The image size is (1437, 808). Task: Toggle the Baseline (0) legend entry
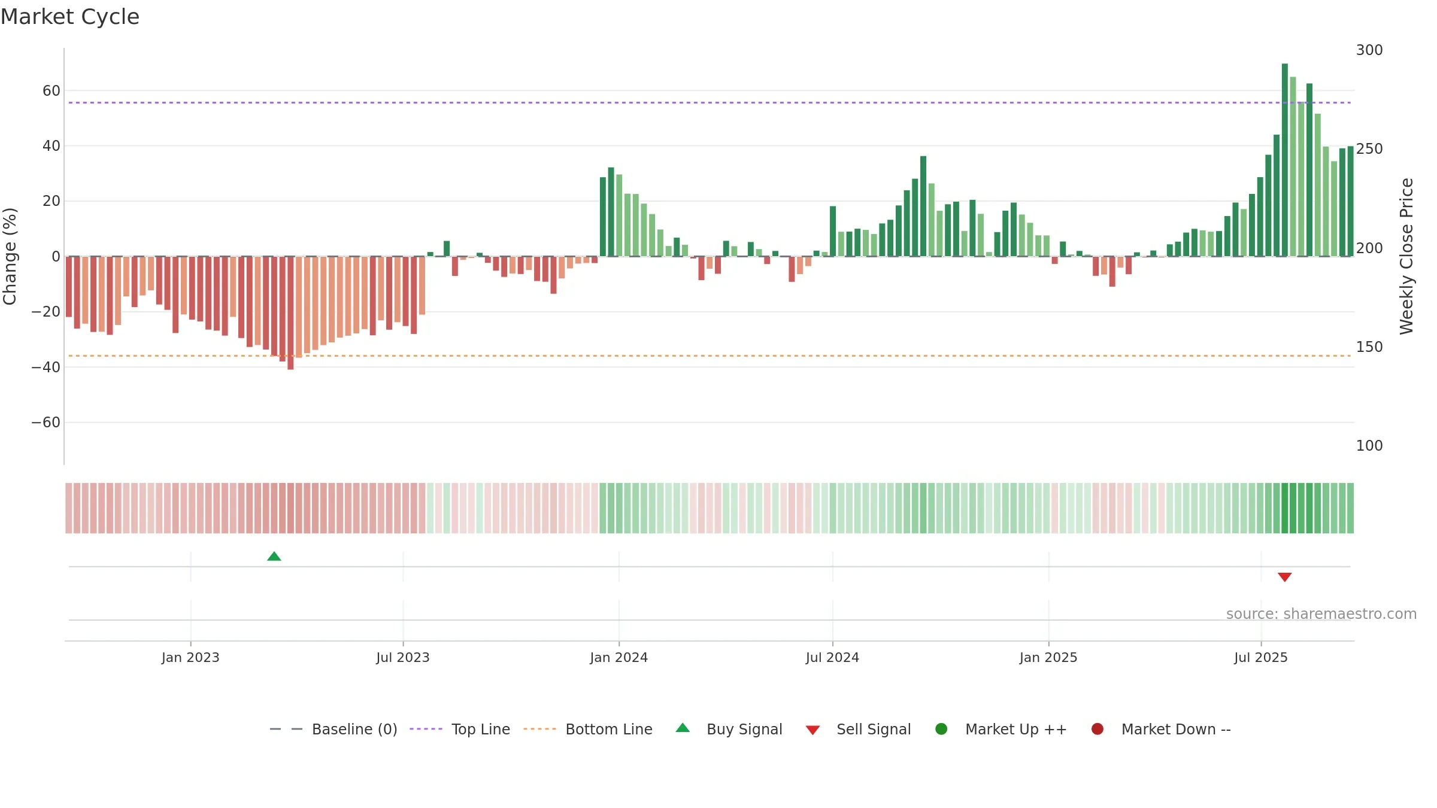[334, 729]
